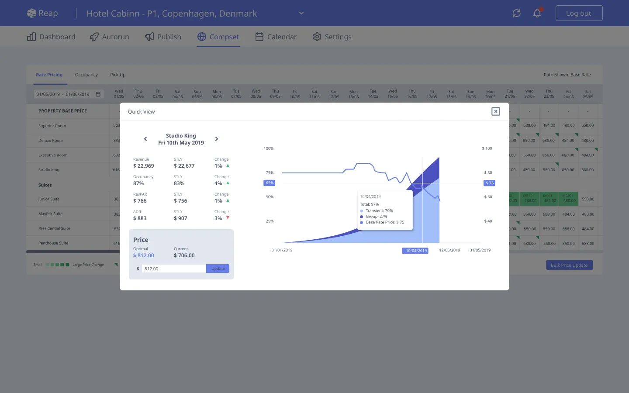Click the refresh sync icon in header
Image resolution: width=629 pixels, height=393 pixels.
point(516,13)
